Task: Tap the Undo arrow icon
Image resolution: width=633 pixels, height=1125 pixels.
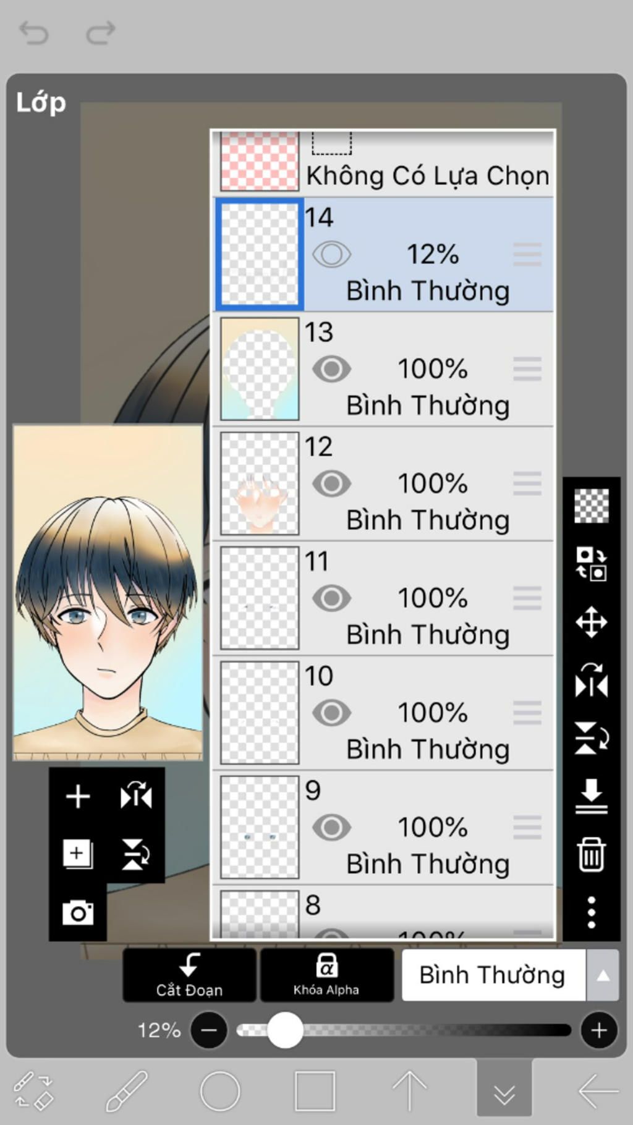Action: tap(33, 33)
